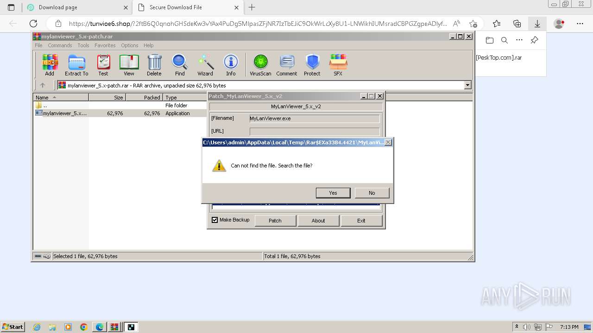Open the Comment tool
The height and width of the screenshot is (333, 593).
point(287,65)
